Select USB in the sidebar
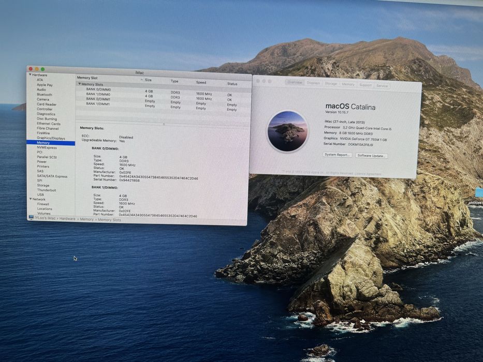483x362 pixels. tap(40, 194)
